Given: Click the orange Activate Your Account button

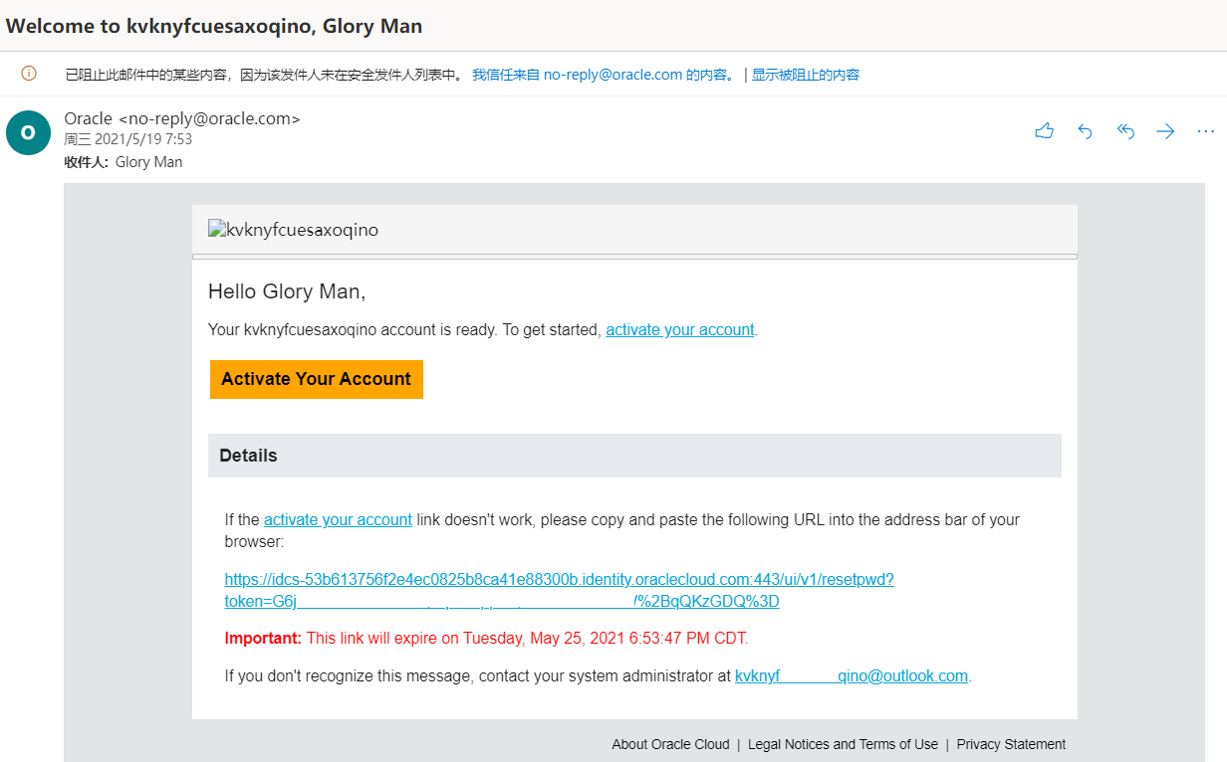Looking at the screenshot, I should coord(317,379).
